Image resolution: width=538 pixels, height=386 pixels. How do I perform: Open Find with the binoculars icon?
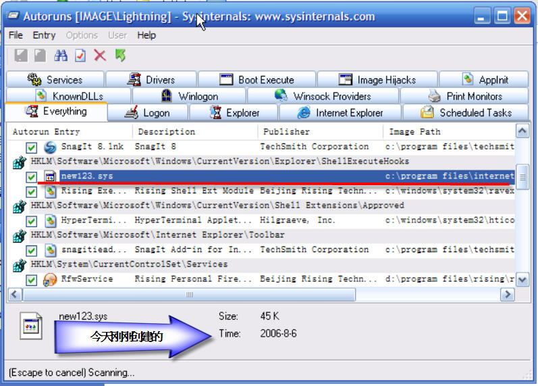coord(61,55)
